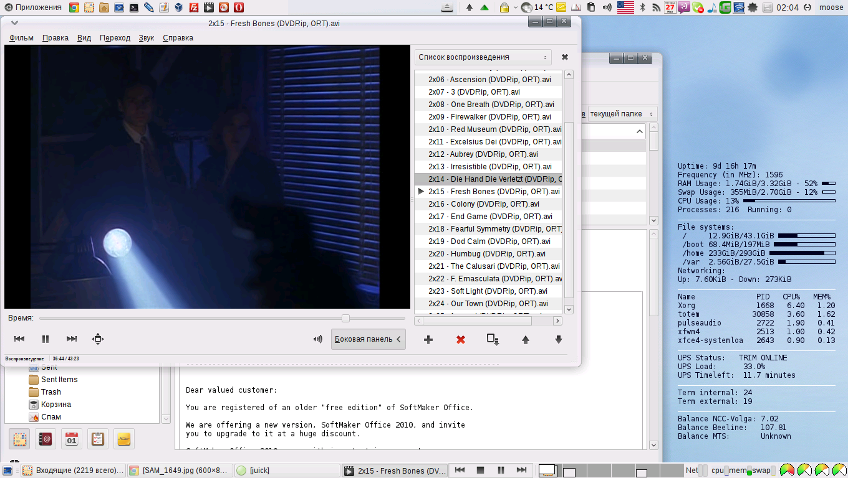The width and height of the screenshot is (848, 478).
Task: Move playlist item up
Action: 526,340
